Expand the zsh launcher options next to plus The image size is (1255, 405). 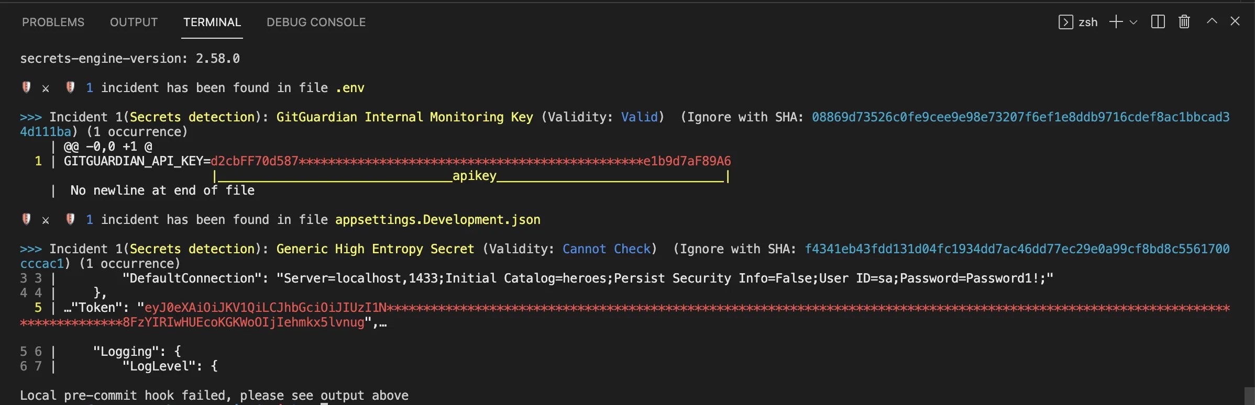pyautogui.click(x=1135, y=21)
